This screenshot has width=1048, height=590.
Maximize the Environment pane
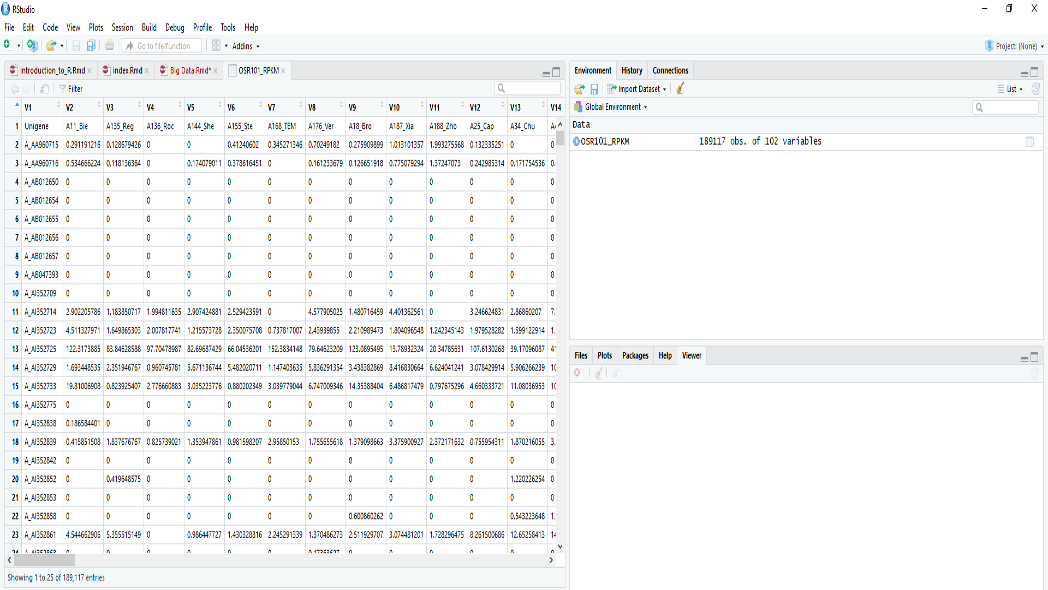coord(1034,72)
